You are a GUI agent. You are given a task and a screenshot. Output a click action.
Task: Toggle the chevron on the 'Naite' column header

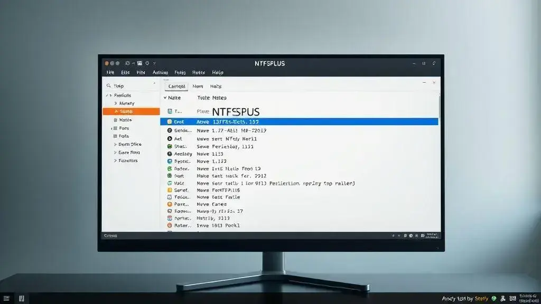coord(165,98)
